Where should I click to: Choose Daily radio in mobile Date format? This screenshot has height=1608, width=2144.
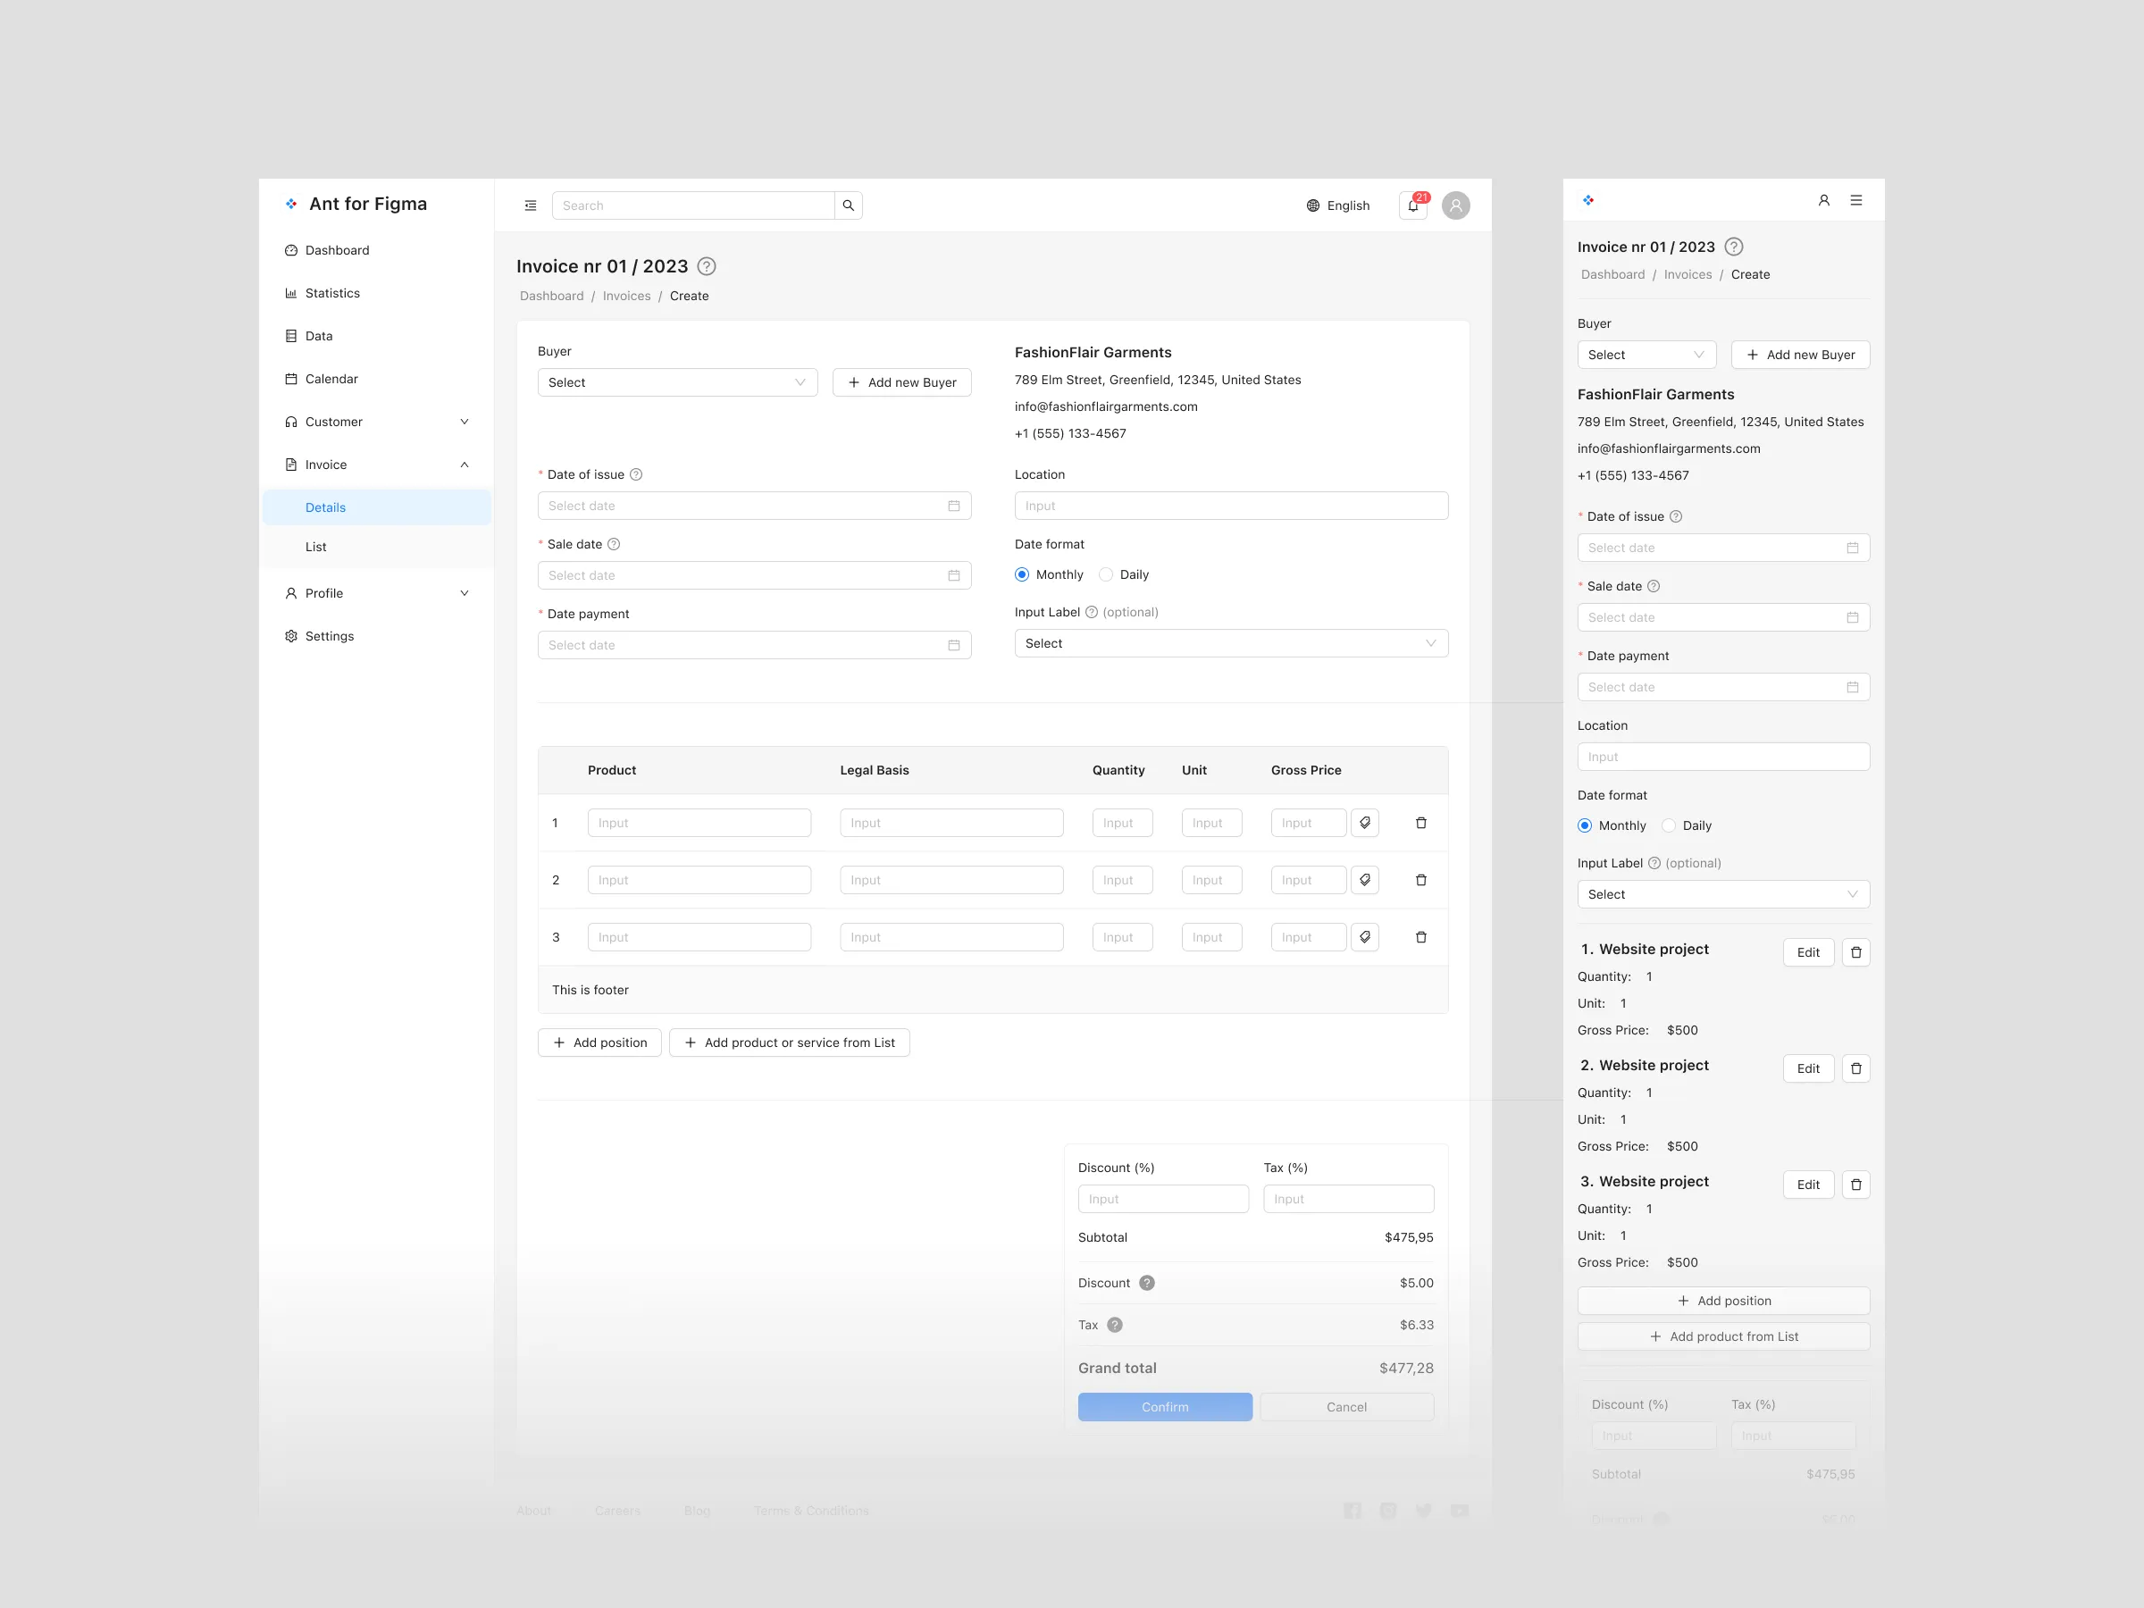[1668, 825]
